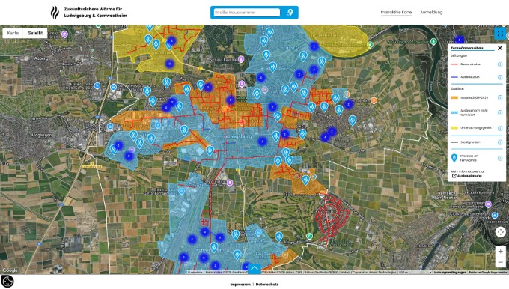Expand the bottom panel with up chevron
Image resolution: width=509 pixels, height=289 pixels.
(254, 269)
